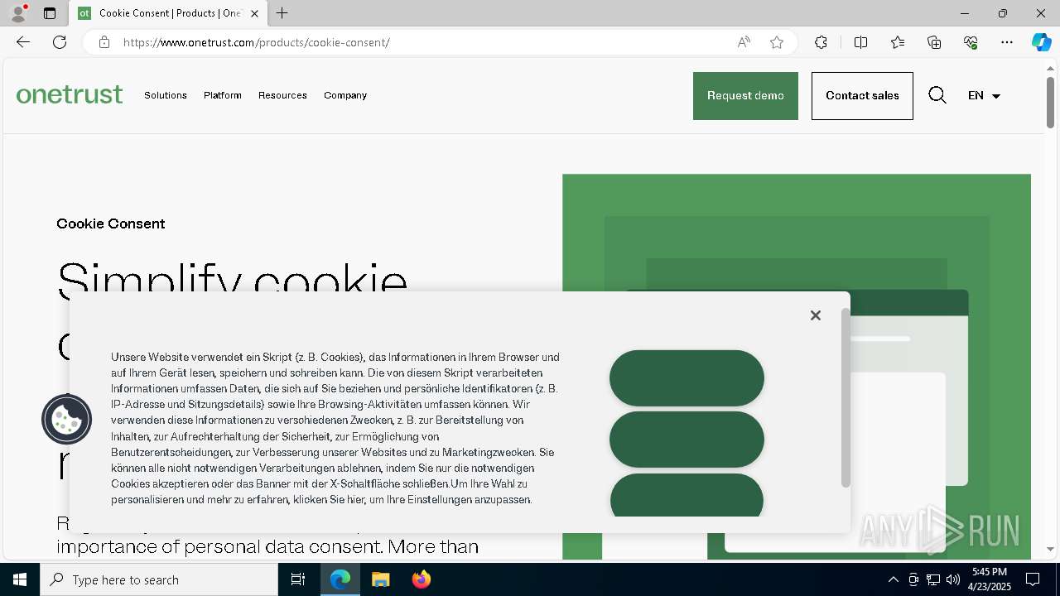The height and width of the screenshot is (596, 1060).
Task: Open the Collections icon
Action: tap(934, 42)
